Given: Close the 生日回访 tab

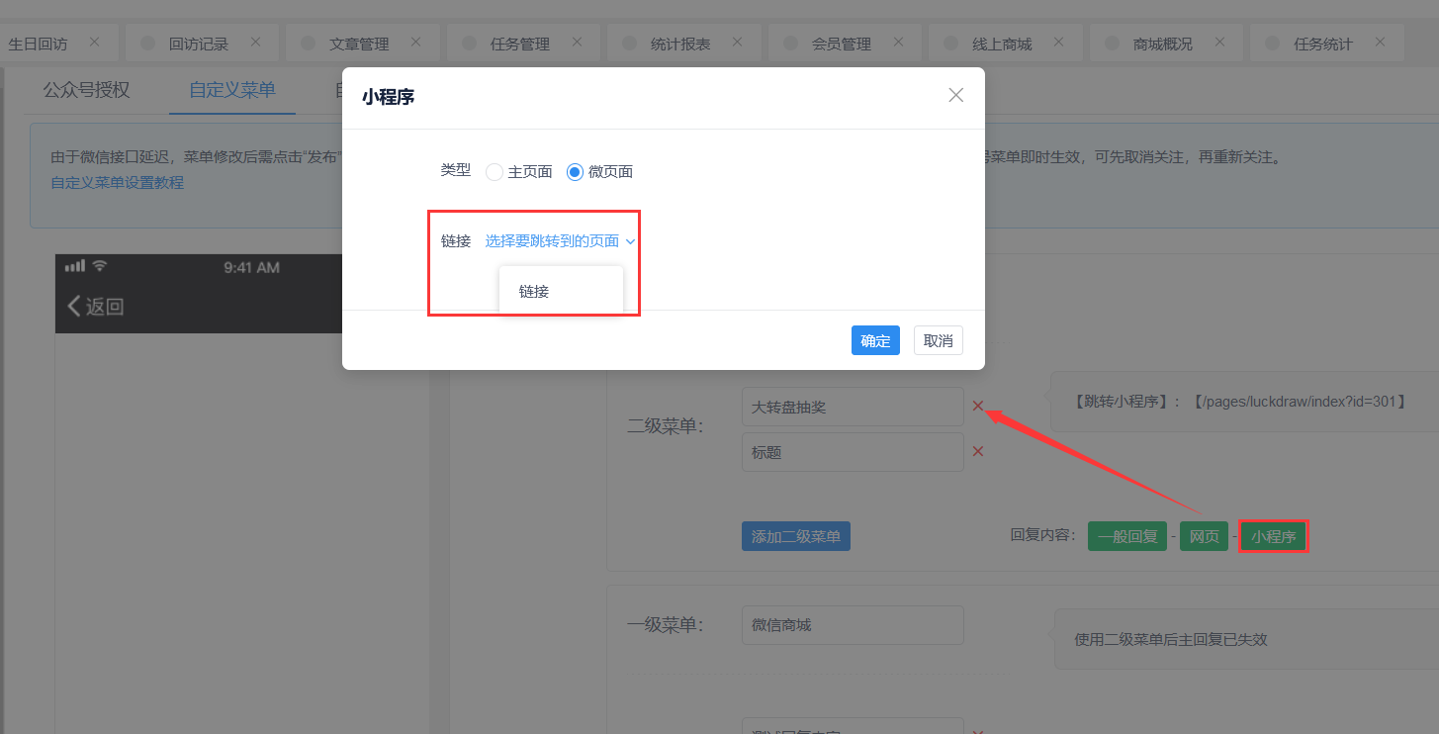Looking at the screenshot, I should 94,42.
